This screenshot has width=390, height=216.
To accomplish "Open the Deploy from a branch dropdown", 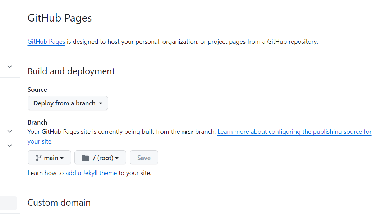I will tap(68, 103).
